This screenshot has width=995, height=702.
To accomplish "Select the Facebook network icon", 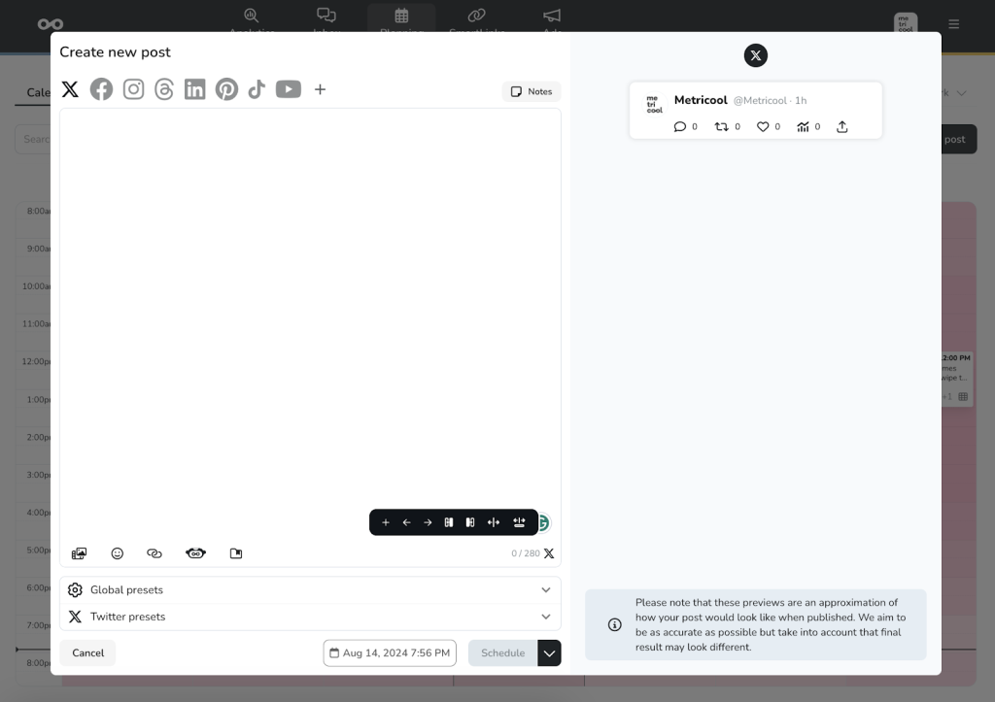I will coord(101,89).
